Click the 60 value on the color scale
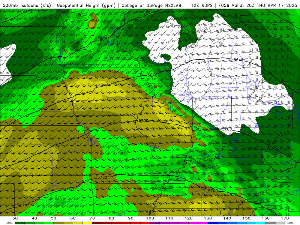Viewport: 300px width, 225px height. click(x=73, y=218)
